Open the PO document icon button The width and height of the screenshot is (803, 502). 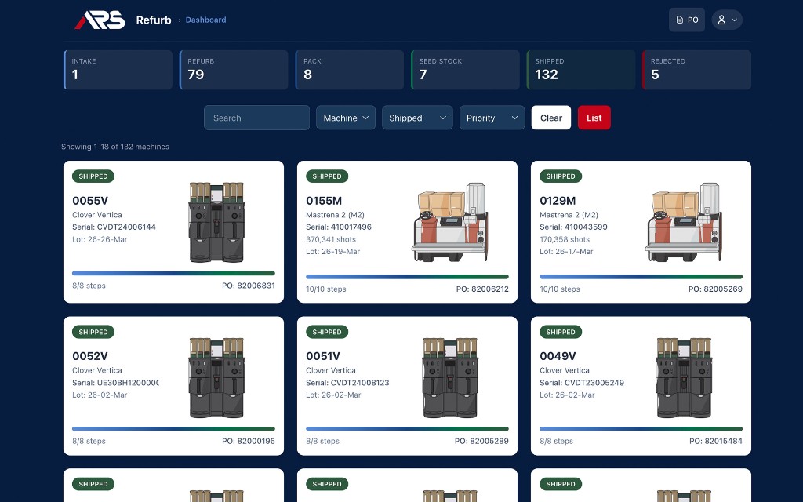tap(686, 20)
